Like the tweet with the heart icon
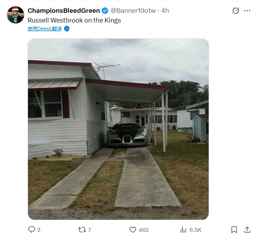 [133, 230]
